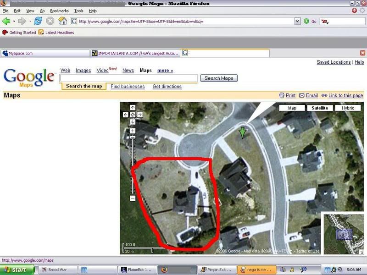Expand the URL address bar history dropdown
Viewport: 367px width, 275px height.
point(297,21)
